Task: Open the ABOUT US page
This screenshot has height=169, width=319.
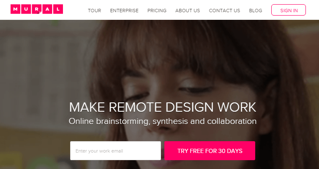Action: 188,11
